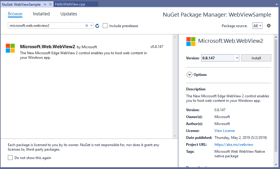
Task: Open the Version dropdown showing 0.8.147
Action: coord(237,58)
